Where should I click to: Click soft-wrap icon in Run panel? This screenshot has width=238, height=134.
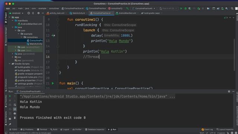tap(15, 105)
